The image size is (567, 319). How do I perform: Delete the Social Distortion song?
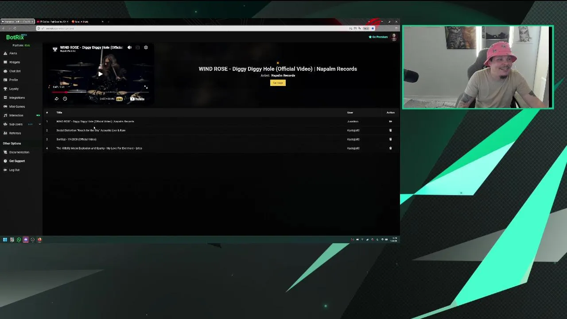[x=390, y=130]
